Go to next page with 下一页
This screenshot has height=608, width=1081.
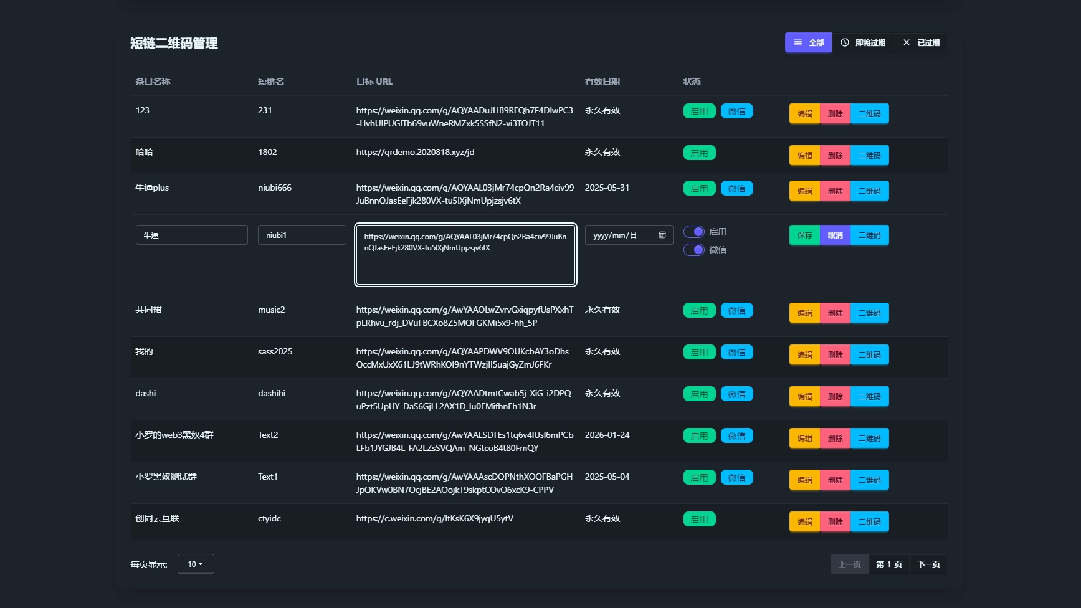pyautogui.click(x=928, y=564)
